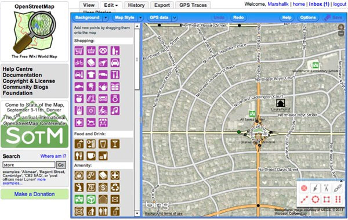Click the make circular tool icon
The width and height of the screenshot is (348, 220).
pos(315,199)
